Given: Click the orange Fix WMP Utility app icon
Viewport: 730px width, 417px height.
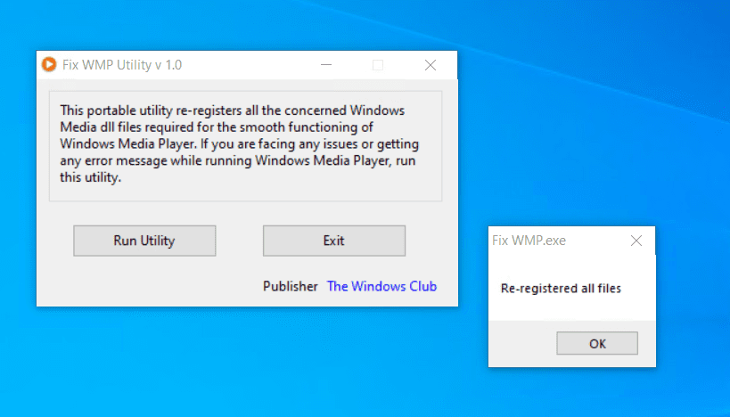Looking at the screenshot, I should click(x=49, y=65).
